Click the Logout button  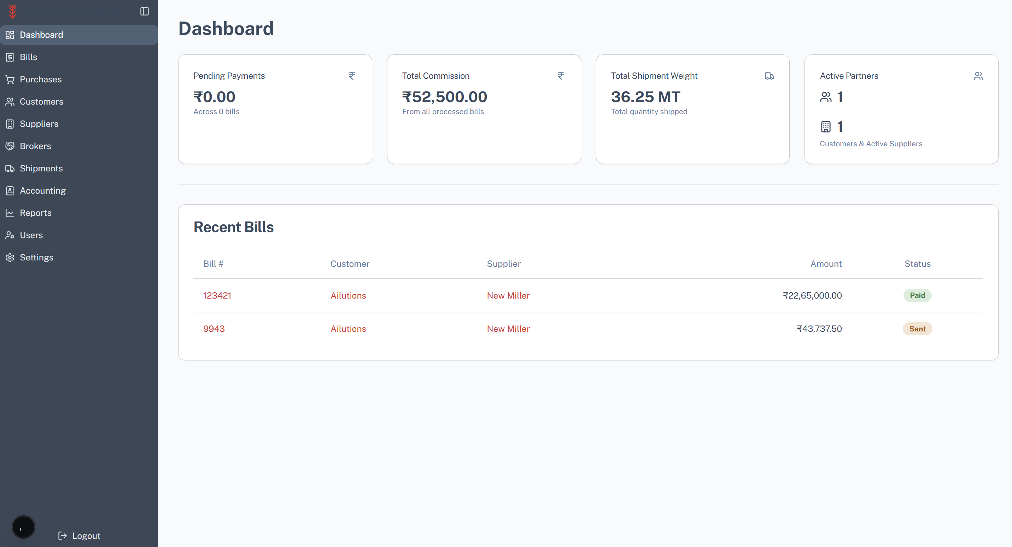(x=80, y=536)
